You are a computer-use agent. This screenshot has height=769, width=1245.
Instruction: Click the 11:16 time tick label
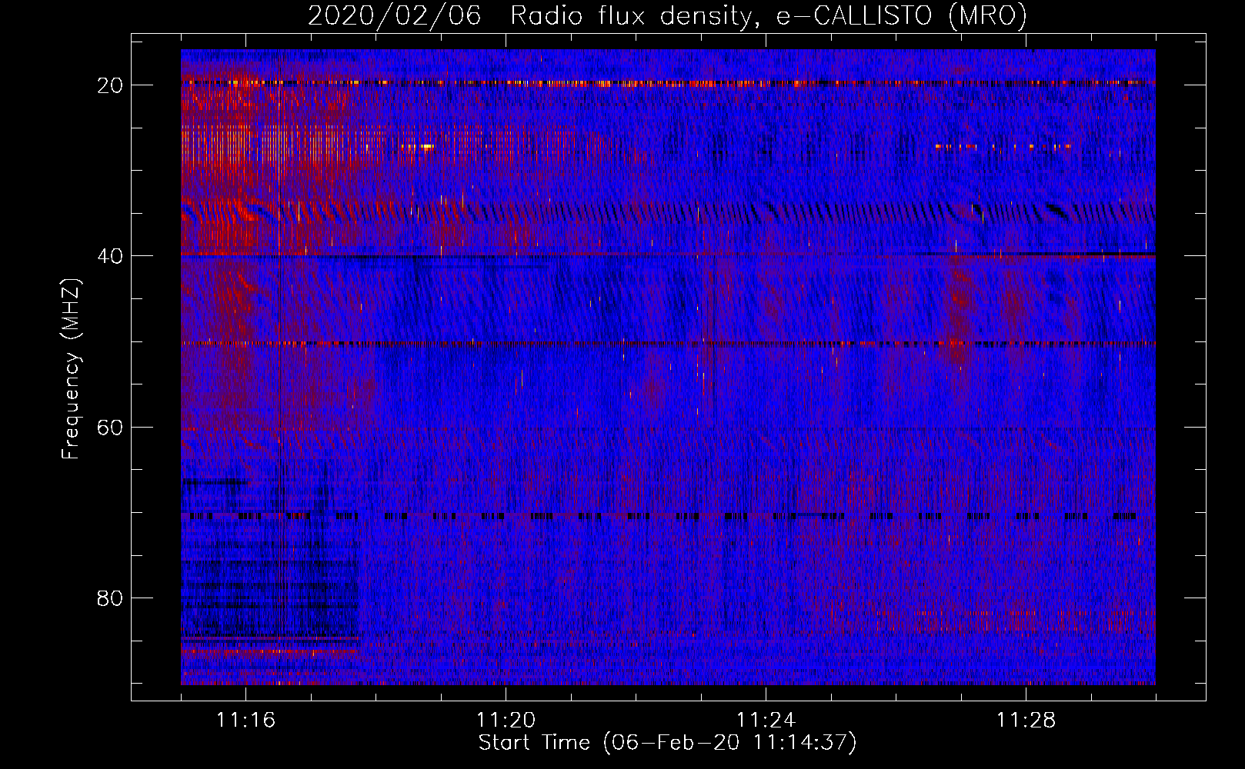click(x=245, y=721)
